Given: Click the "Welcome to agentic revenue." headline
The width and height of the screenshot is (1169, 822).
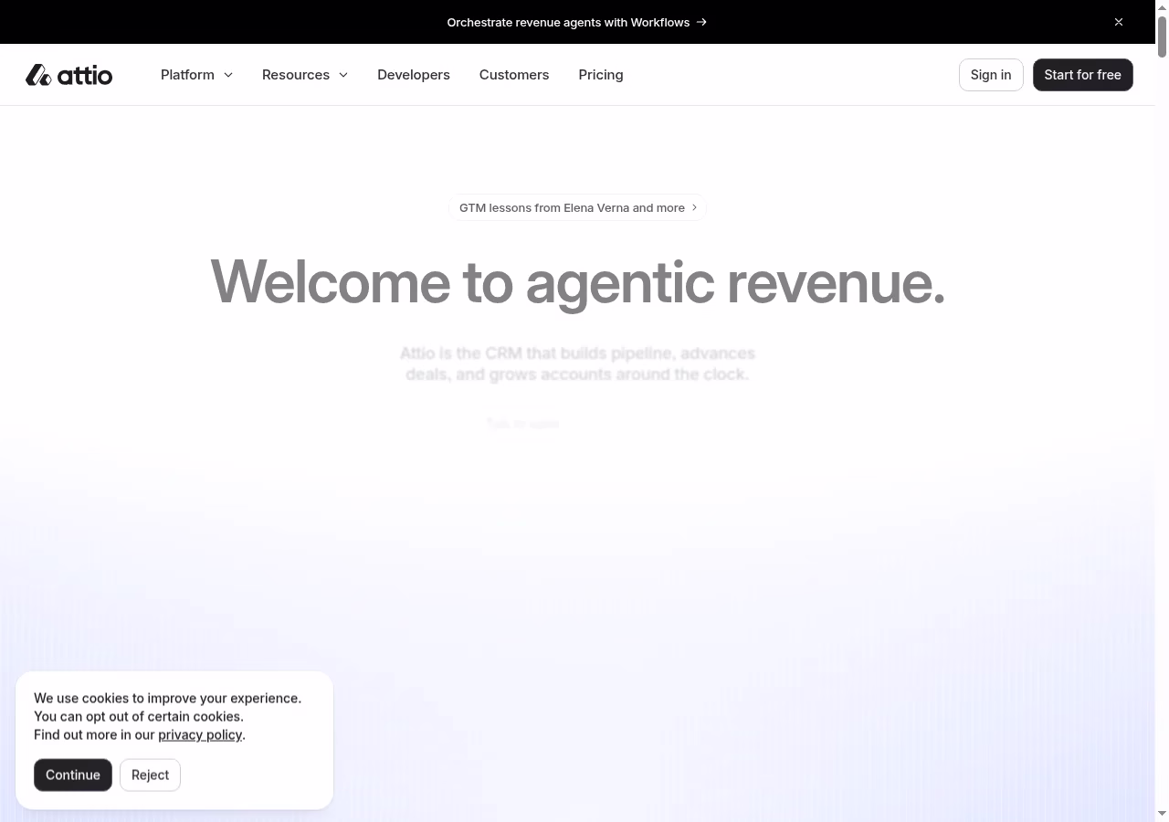Looking at the screenshot, I should click(x=577, y=281).
